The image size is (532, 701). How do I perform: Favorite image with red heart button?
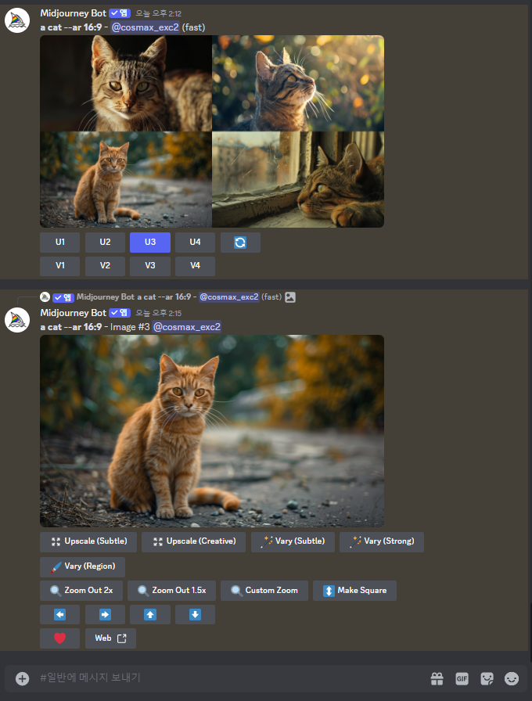(60, 638)
